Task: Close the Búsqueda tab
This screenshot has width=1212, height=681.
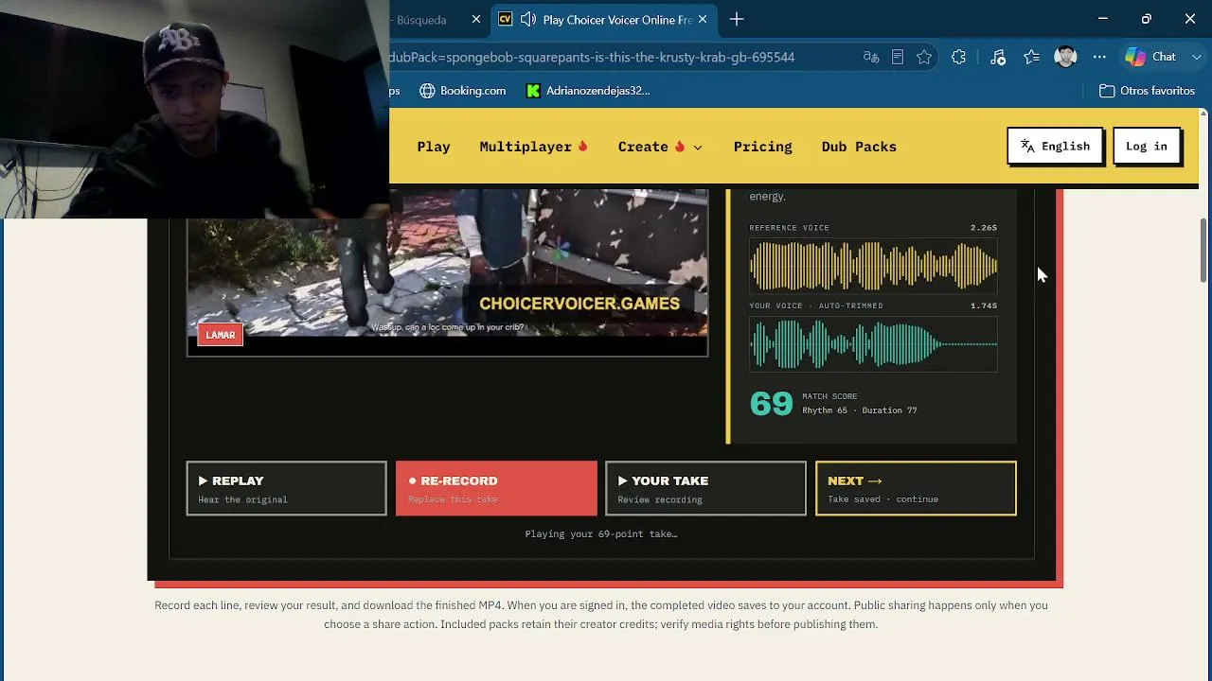Action: (476, 19)
